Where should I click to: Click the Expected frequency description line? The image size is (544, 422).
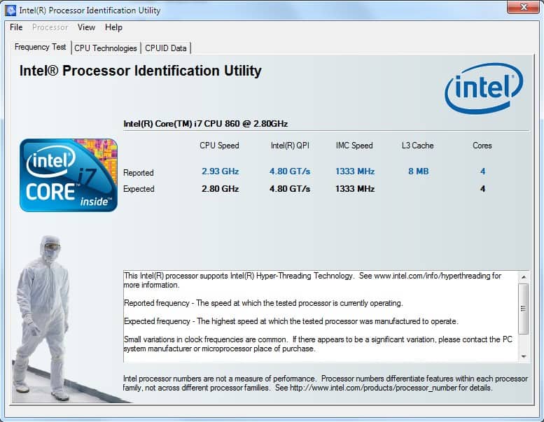coord(291,321)
